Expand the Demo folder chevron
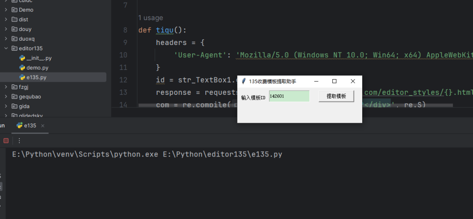 tap(6, 10)
